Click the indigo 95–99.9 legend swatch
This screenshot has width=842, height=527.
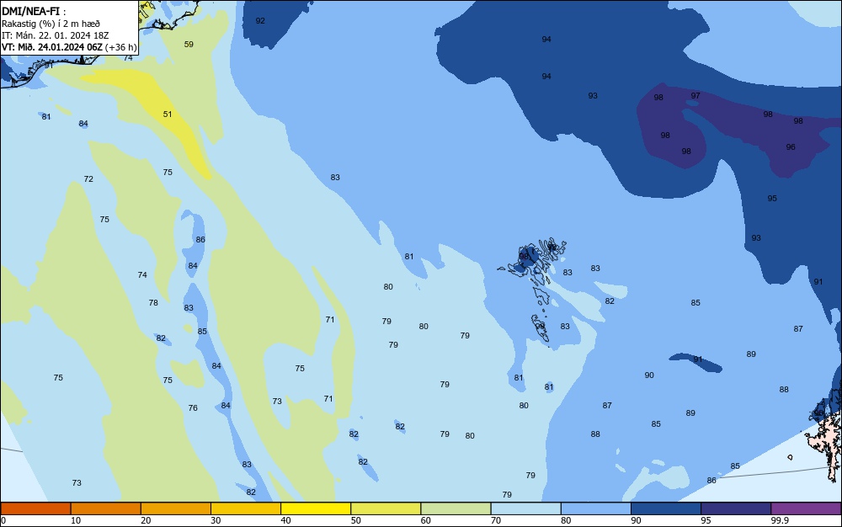[x=736, y=508]
